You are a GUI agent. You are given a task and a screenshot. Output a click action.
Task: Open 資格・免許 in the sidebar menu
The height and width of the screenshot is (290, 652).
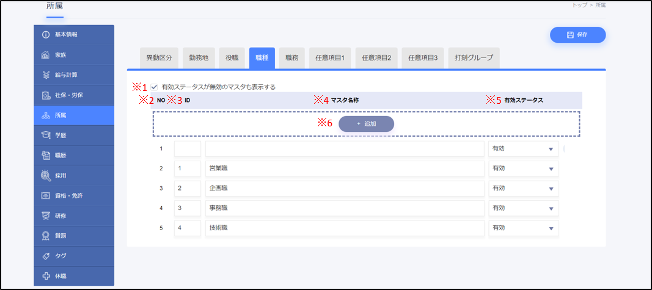[x=74, y=196]
